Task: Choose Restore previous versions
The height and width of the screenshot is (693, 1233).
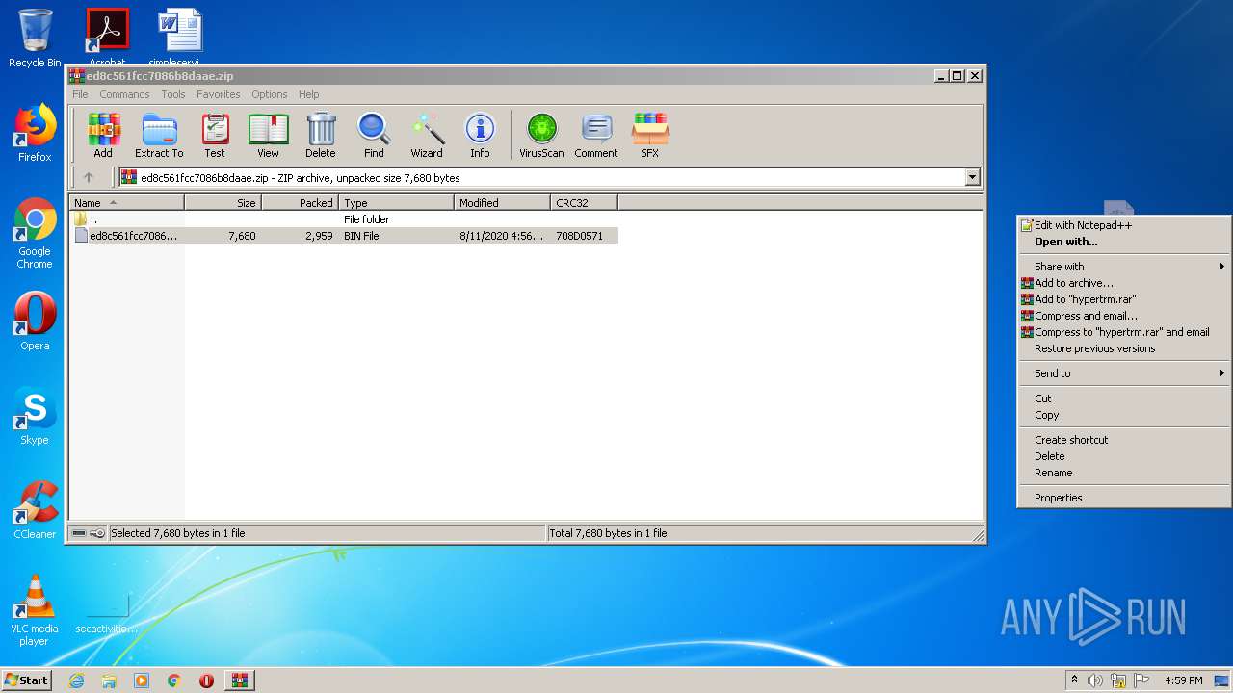Action: 1124,348
